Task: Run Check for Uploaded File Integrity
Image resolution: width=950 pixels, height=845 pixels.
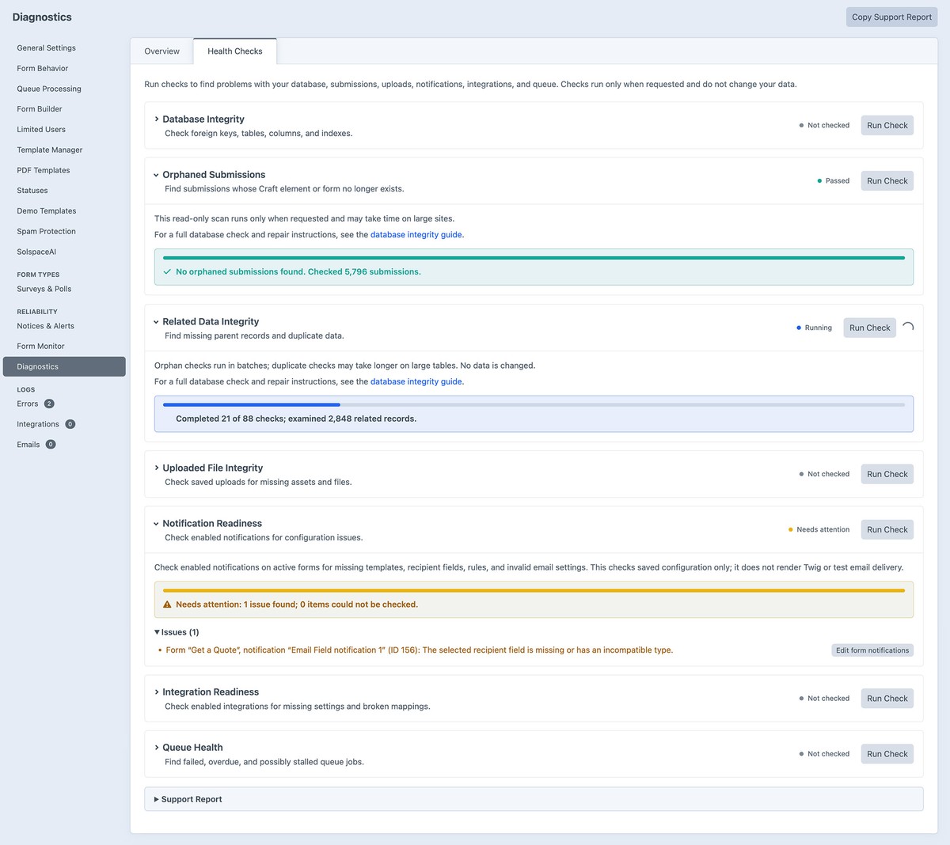Action: [887, 475]
